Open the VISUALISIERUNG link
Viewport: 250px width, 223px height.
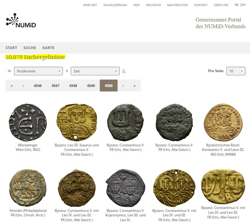click(x=115, y=5)
